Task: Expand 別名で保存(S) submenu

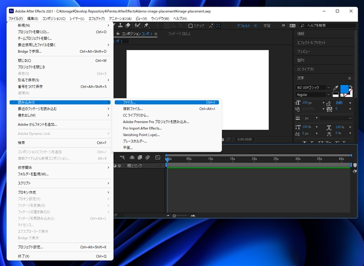Action: 60,80
